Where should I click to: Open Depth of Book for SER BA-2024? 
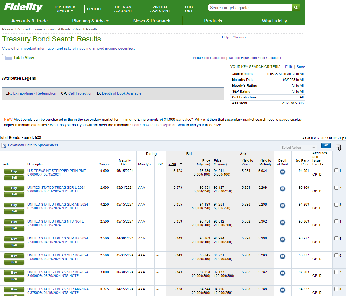coord(282,239)
